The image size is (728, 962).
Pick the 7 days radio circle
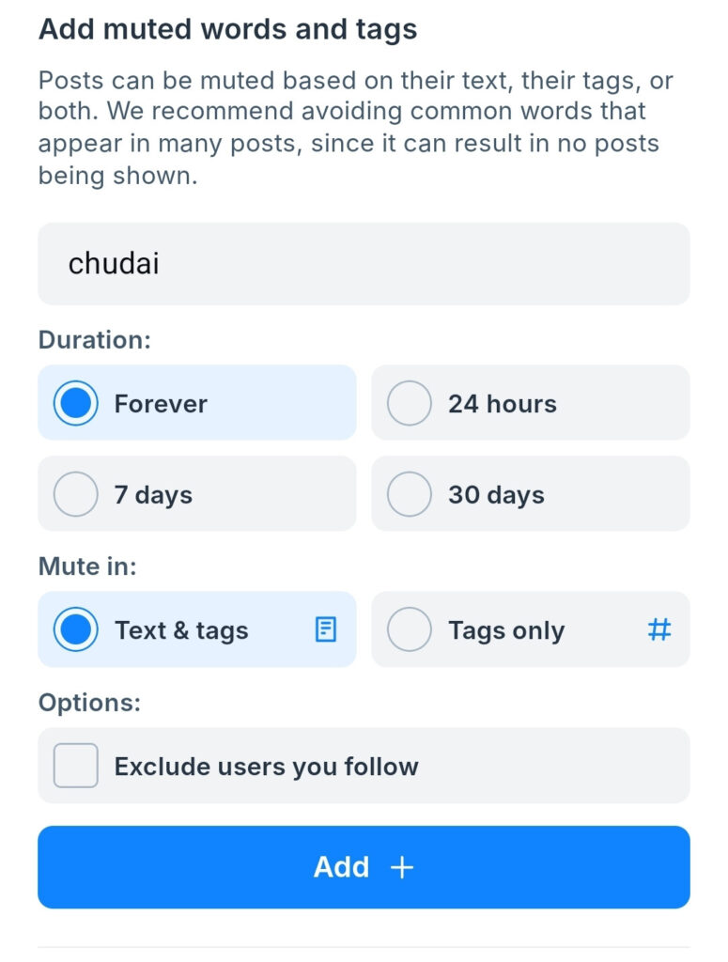click(76, 494)
